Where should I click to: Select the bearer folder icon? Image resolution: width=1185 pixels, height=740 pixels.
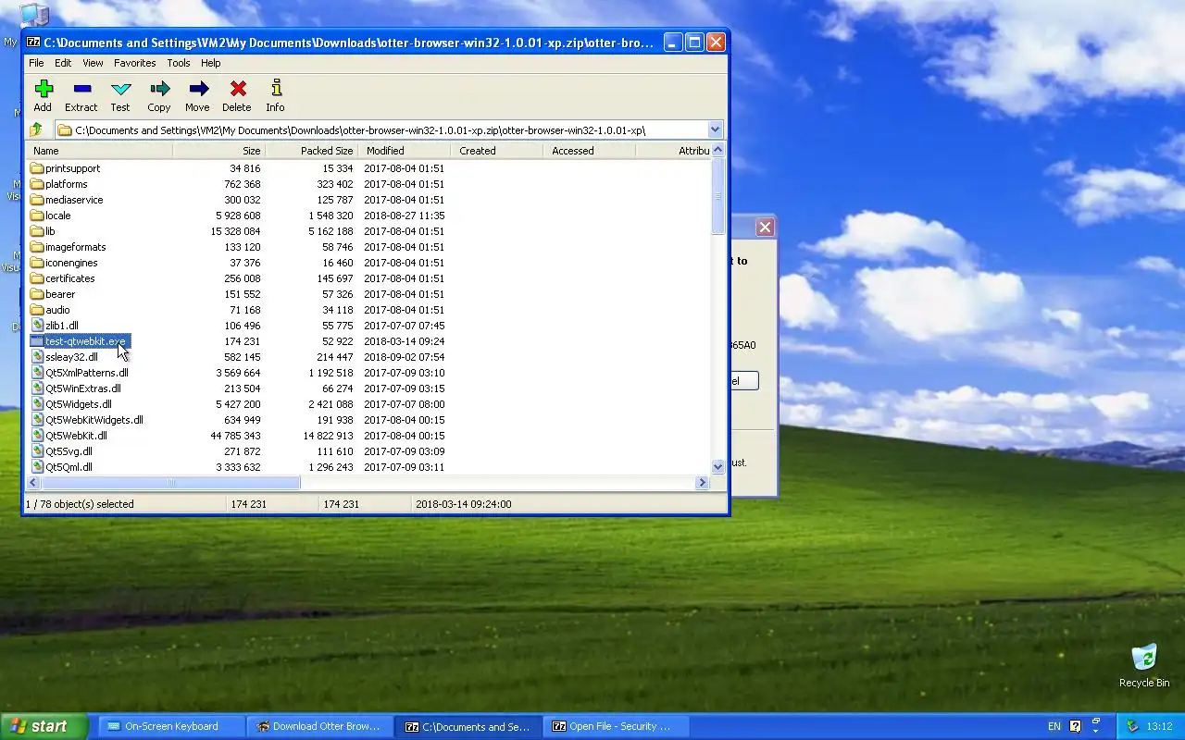(37, 294)
